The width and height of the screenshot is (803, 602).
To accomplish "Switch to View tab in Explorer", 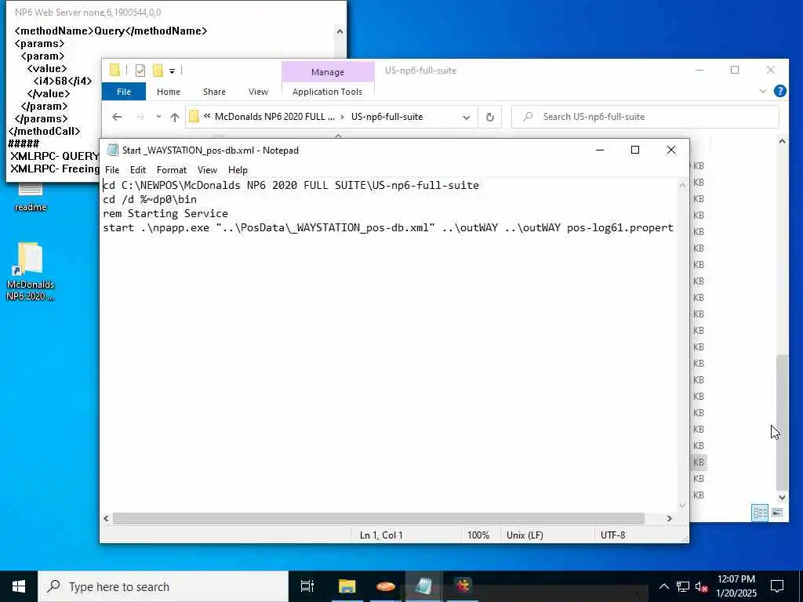I will click(258, 92).
